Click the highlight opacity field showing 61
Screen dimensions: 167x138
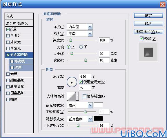pos(104,112)
